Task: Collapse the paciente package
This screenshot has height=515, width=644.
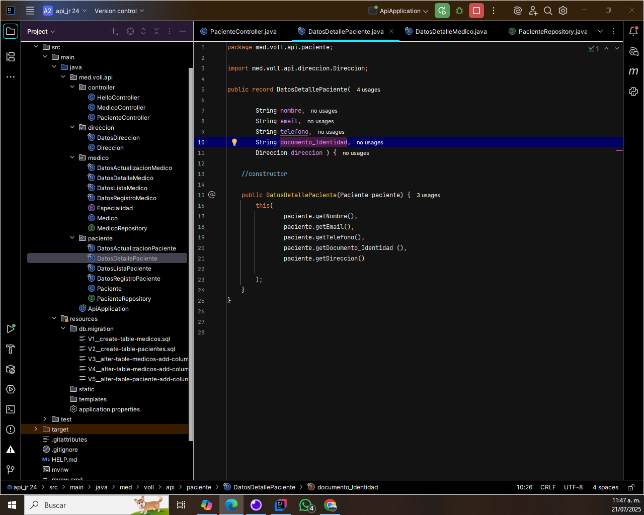Action: [x=72, y=238]
